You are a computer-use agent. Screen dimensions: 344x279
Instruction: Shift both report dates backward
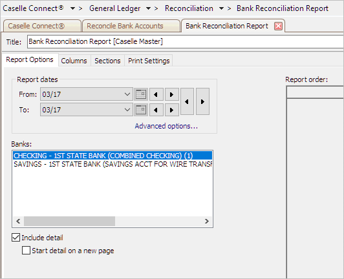point(187,101)
